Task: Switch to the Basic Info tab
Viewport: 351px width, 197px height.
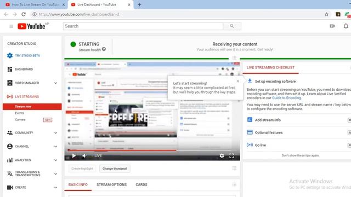Action: [78, 185]
